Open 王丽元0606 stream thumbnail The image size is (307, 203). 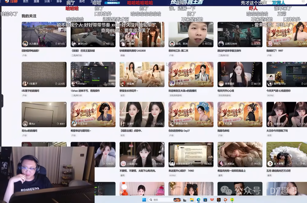[240, 34]
